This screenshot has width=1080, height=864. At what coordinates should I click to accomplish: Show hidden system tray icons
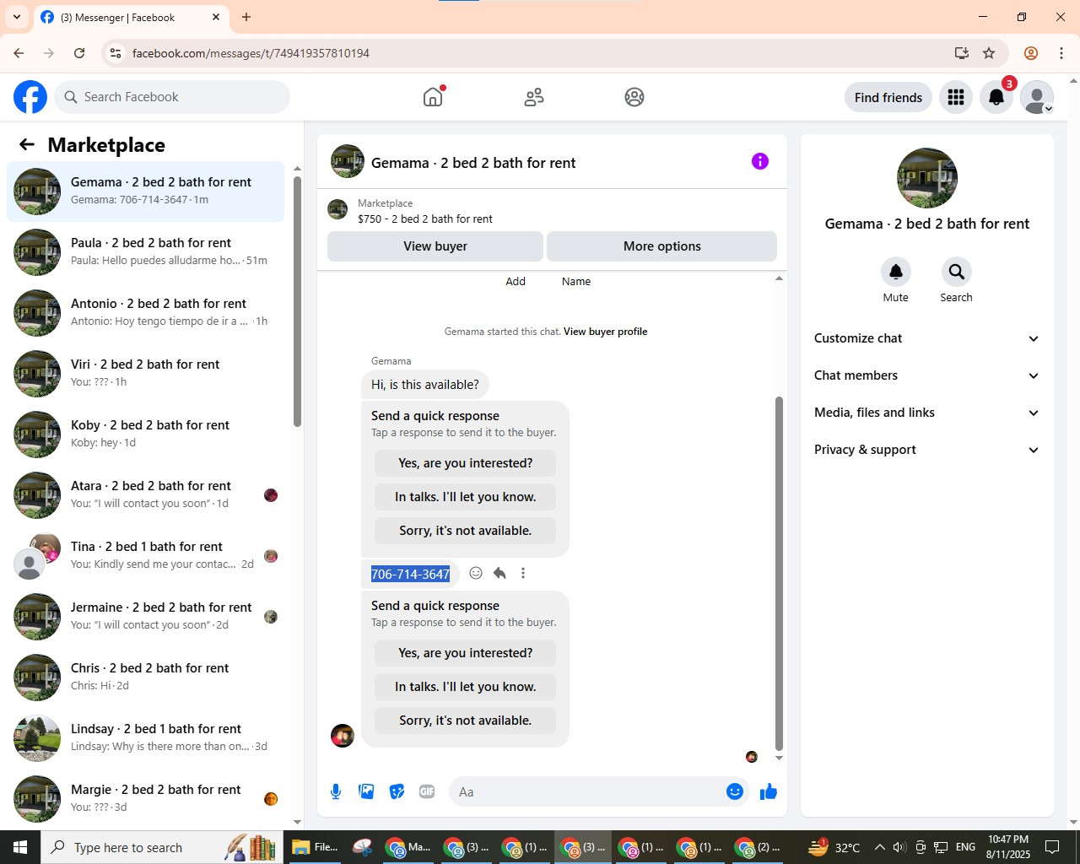(879, 847)
